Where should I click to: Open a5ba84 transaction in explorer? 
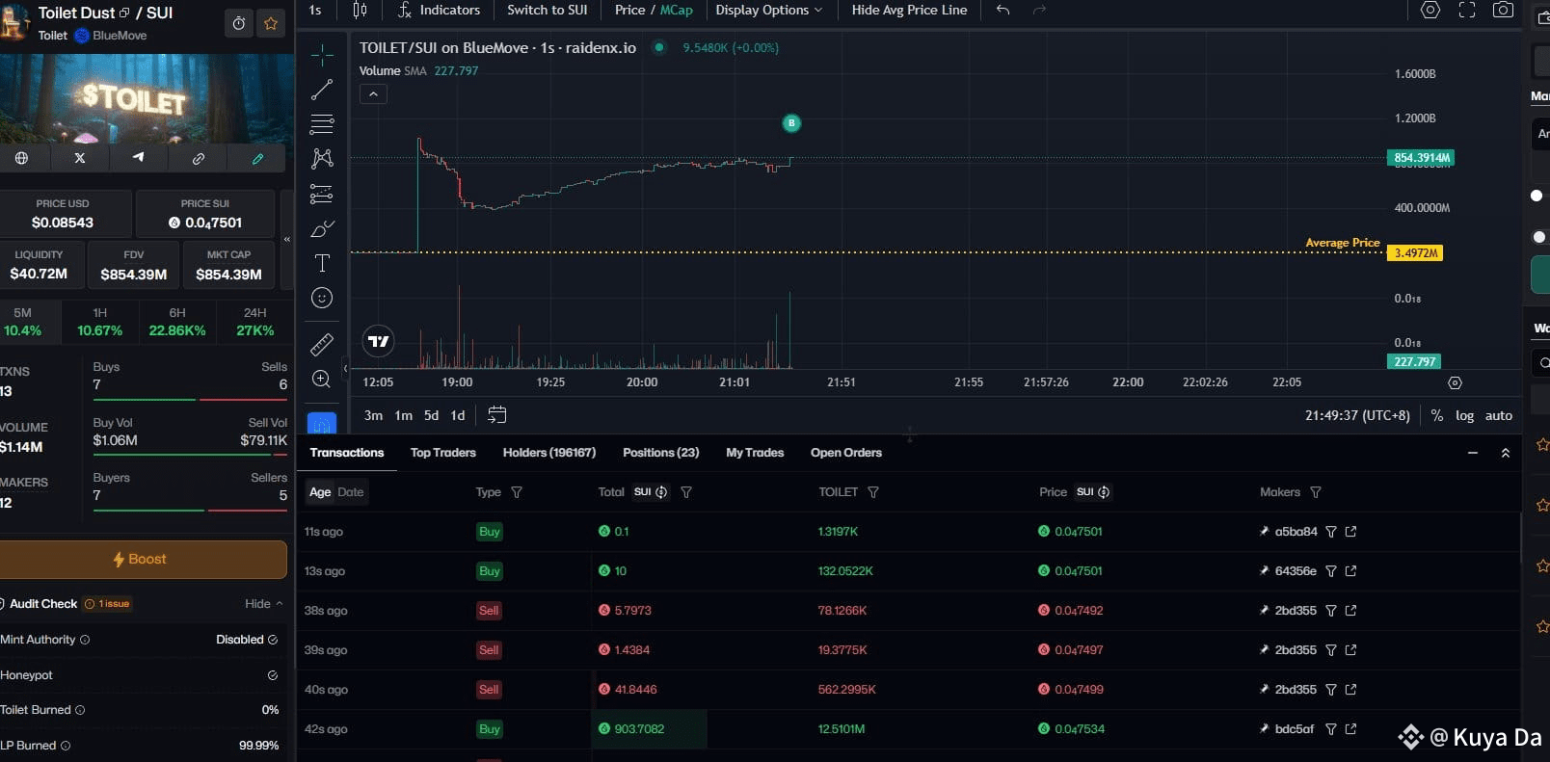click(x=1350, y=532)
